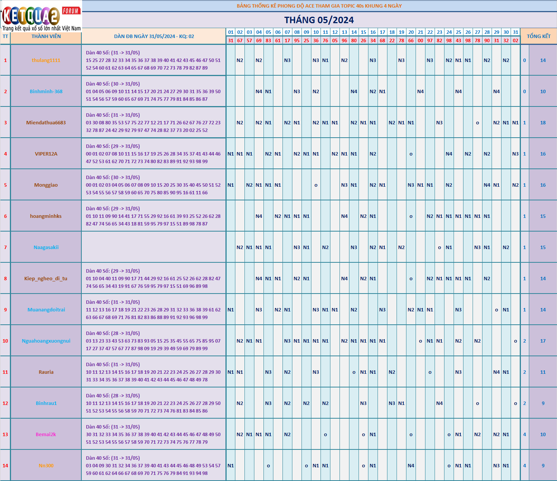Click day 01 column header
Image resolution: width=557 pixels, height=481 pixels.
click(231, 32)
